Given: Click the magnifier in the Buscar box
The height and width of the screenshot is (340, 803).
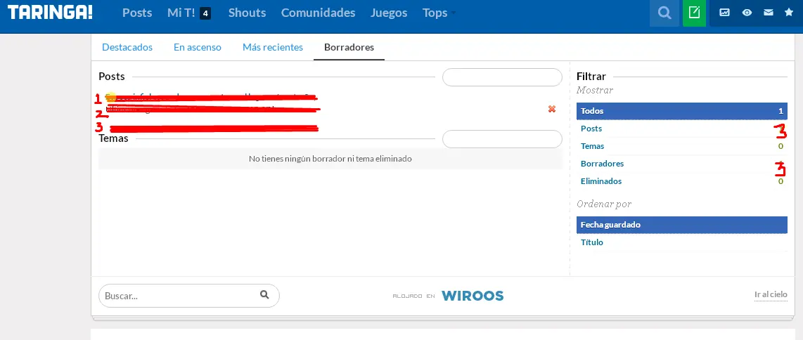Looking at the screenshot, I should coord(264,294).
